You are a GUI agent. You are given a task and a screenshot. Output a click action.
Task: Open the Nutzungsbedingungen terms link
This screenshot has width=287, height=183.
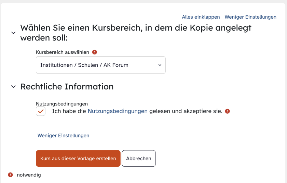click(x=118, y=111)
